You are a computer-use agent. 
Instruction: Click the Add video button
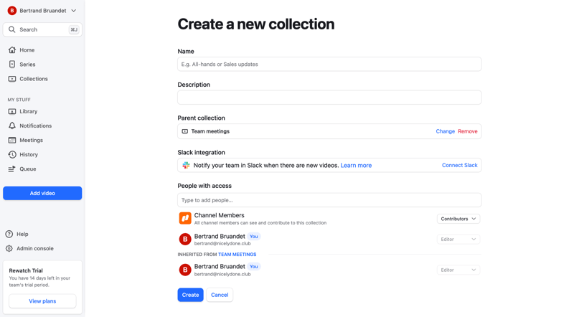click(42, 193)
